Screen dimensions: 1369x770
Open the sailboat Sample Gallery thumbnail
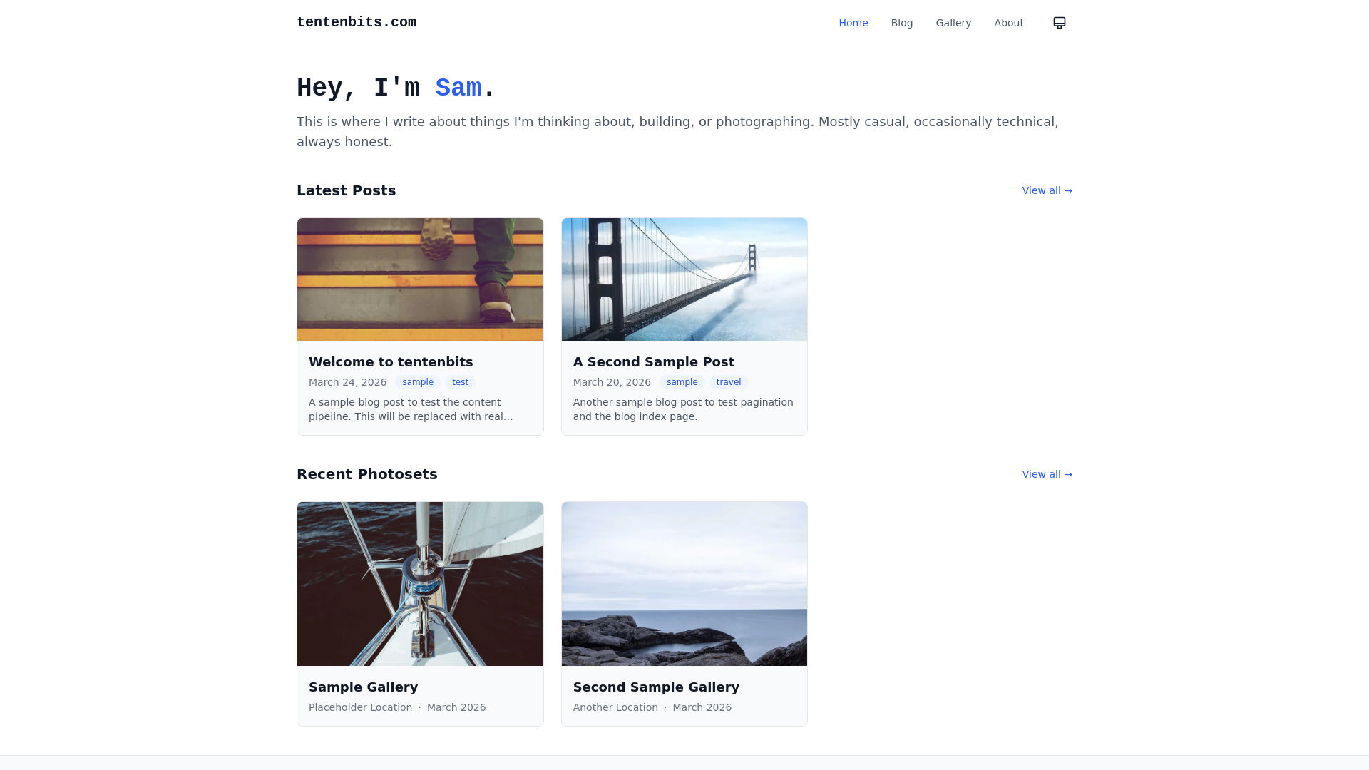tap(420, 584)
